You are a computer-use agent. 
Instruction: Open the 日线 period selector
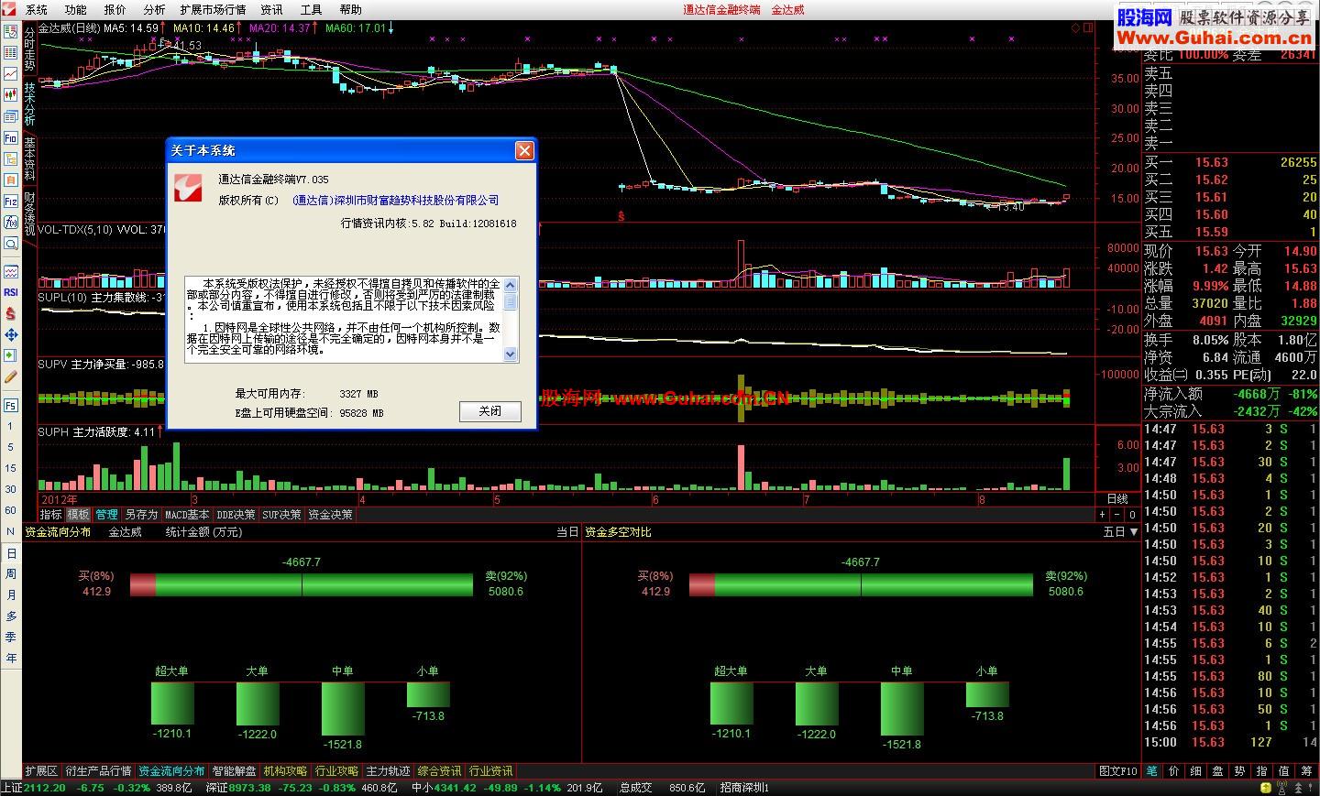(x=1117, y=499)
